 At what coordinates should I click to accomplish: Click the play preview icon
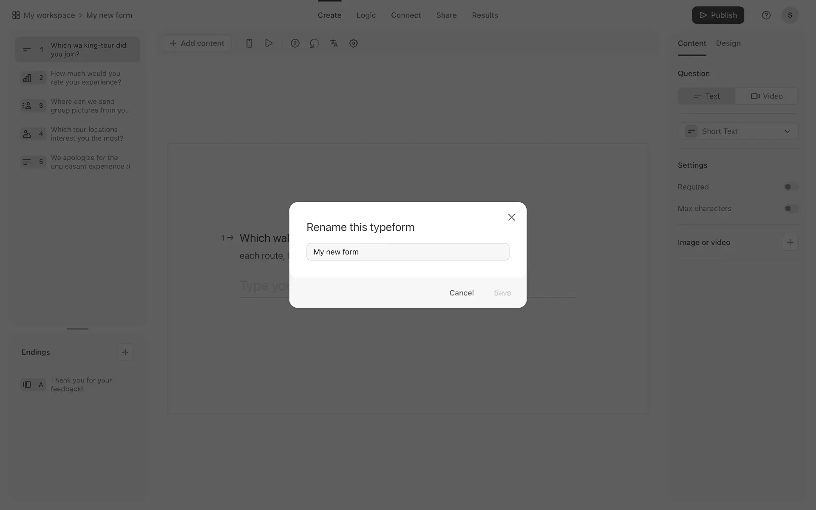(269, 43)
